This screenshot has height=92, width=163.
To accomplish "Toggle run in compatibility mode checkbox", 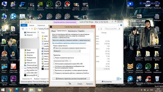I will 54,48.
